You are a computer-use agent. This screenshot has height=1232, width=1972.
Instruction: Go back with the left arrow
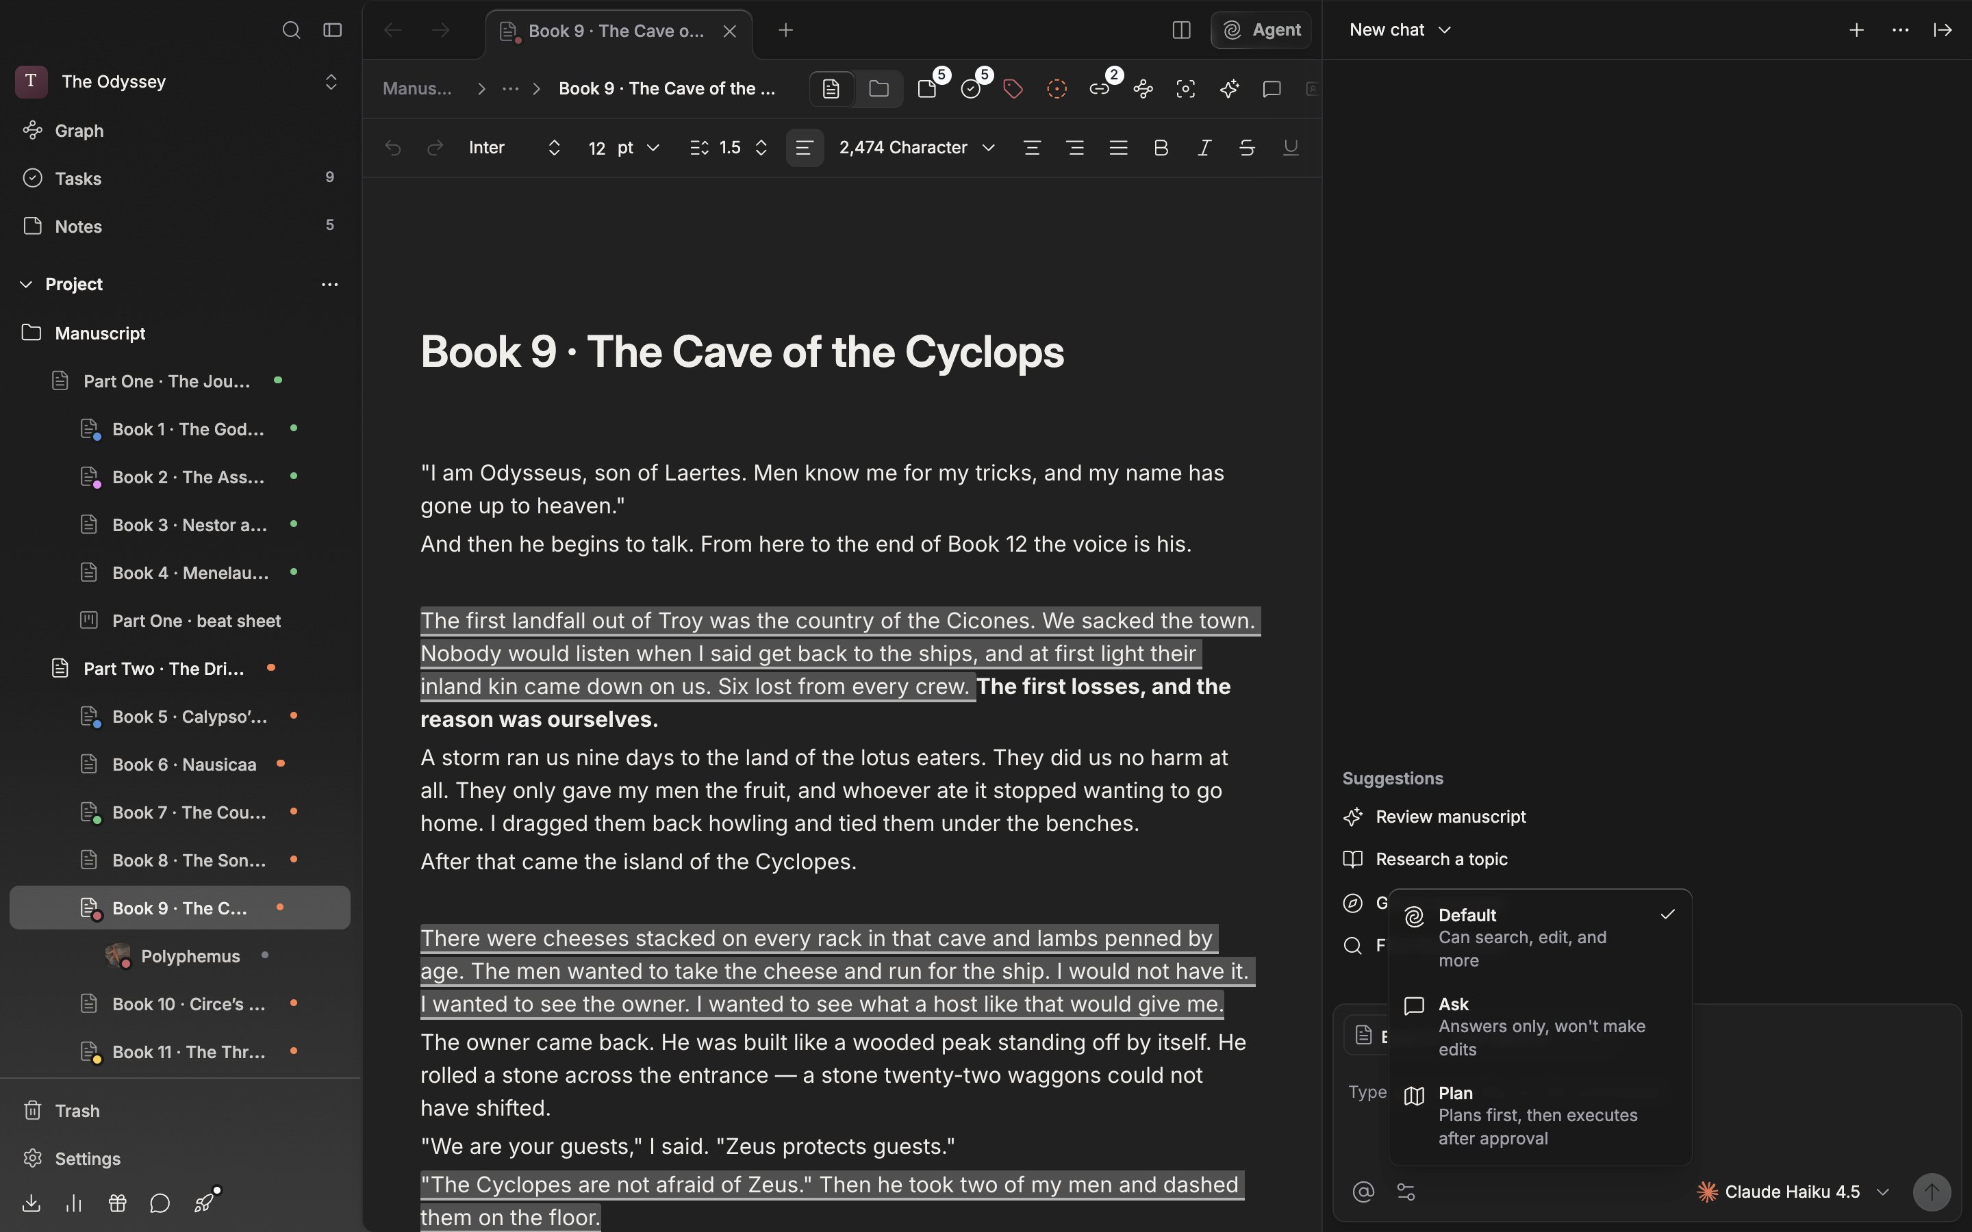click(x=393, y=30)
